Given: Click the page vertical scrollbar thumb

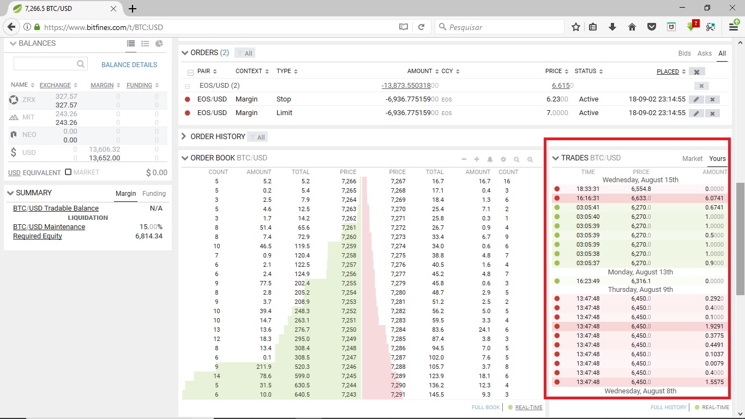Looking at the screenshot, I should click(x=740, y=239).
